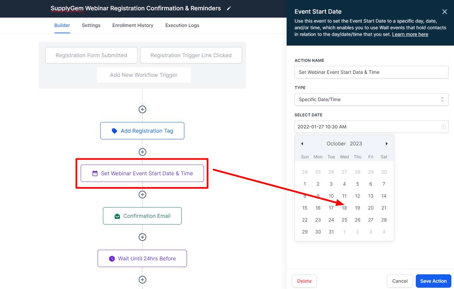Cancel the action changes
This screenshot has height=289, width=454.
click(x=400, y=281)
